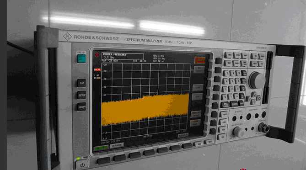Select the orange highlighted CENTER softkey
Viewport: 306px width, 170px height.
pyautogui.click(x=199, y=60)
